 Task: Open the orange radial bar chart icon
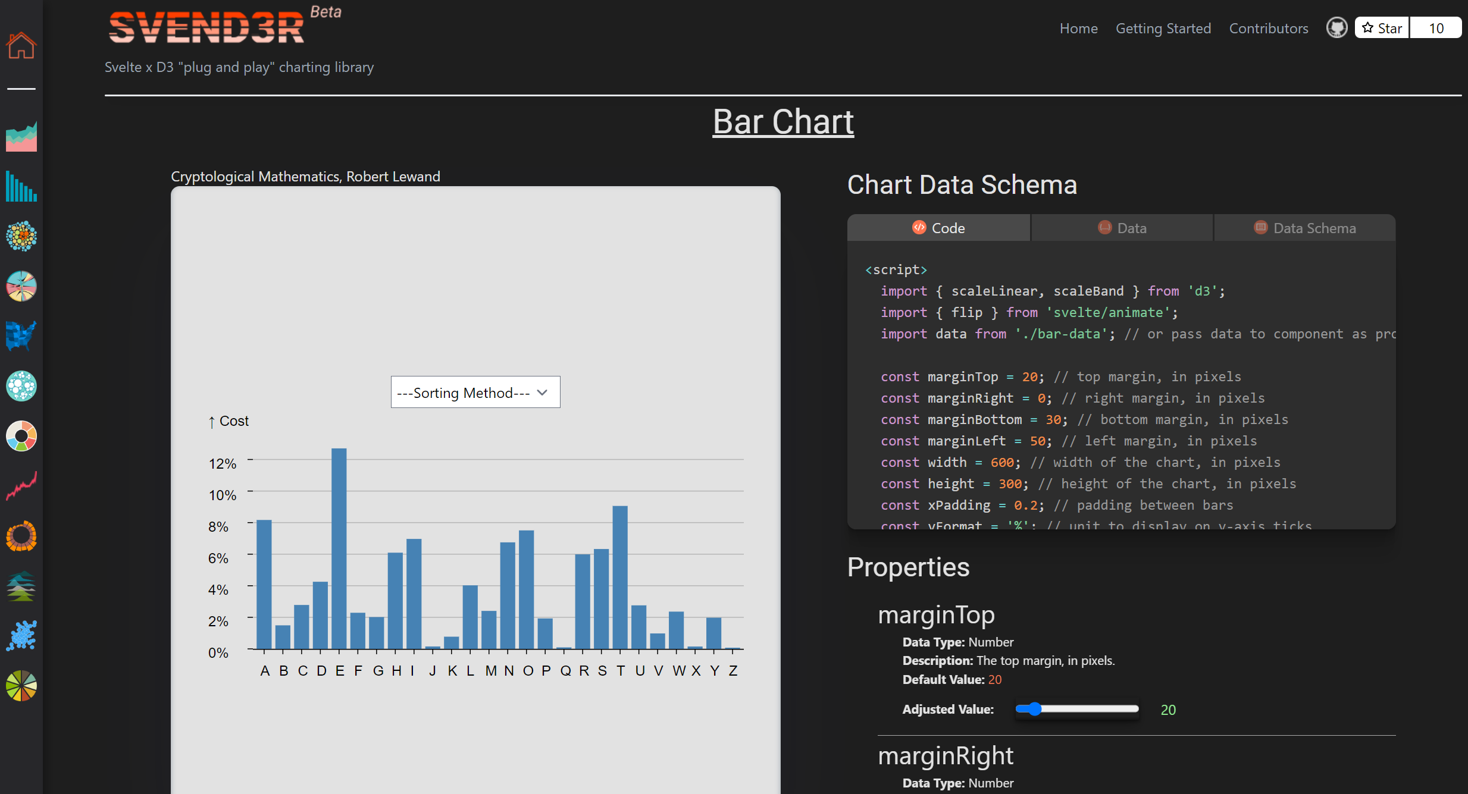point(21,536)
